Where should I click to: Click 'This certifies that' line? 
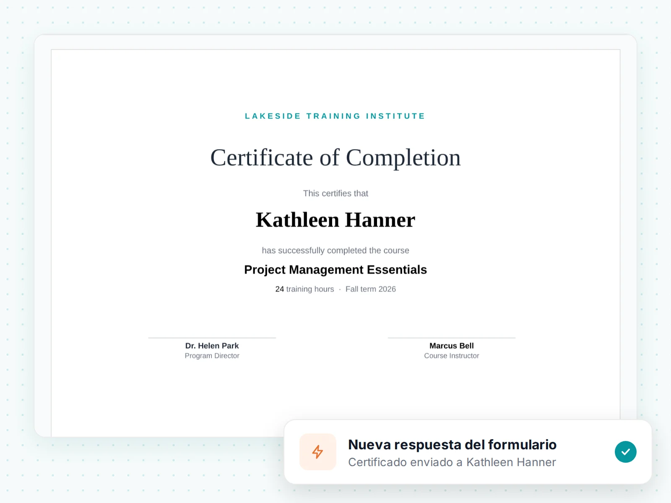(335, 193)
